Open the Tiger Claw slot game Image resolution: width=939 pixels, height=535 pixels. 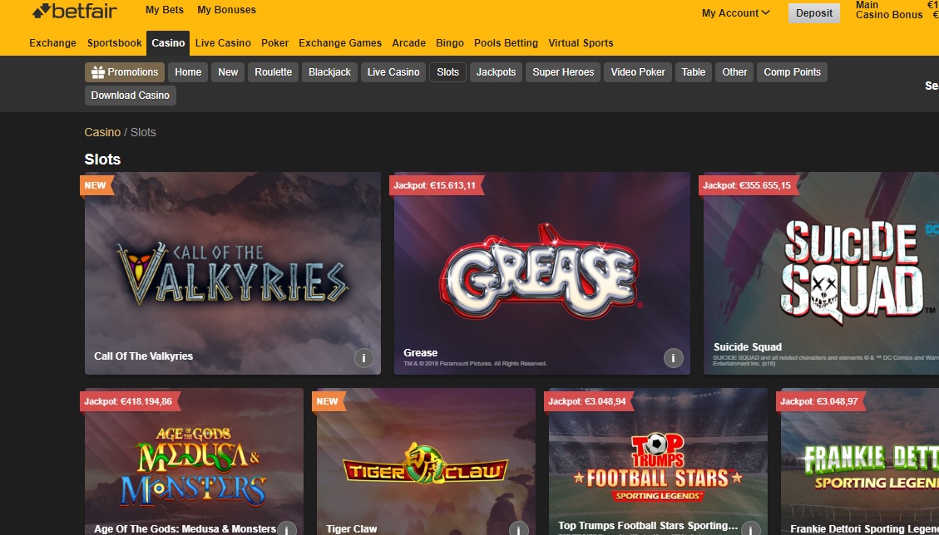[426, 461]
